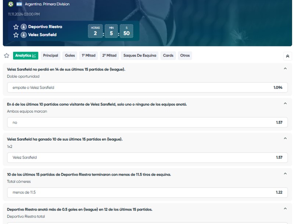The height and width of the screenshot is (224, 294).
Task: Open the 2ª Mitad tab
Action: pos(109,55)
